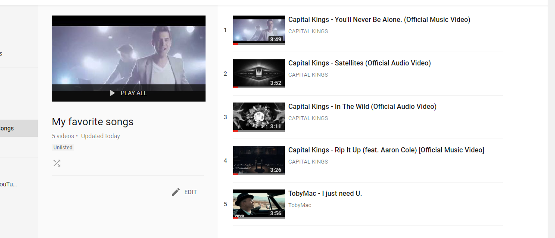This screenshot has width=555, height=238.
Task: Open CAPITAL KINGS channel under first video
Action: click(308, 31)
